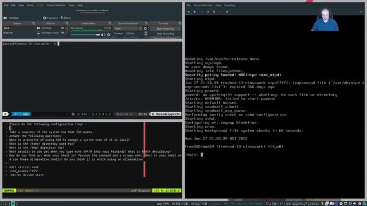Screen dimensions: 367x206
Task: Open VM window File menu
Action: tap(189, 5)
